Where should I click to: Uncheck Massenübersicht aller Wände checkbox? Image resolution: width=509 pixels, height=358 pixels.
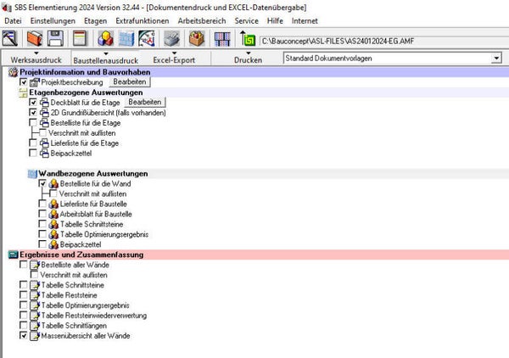[x=24, y=335]
